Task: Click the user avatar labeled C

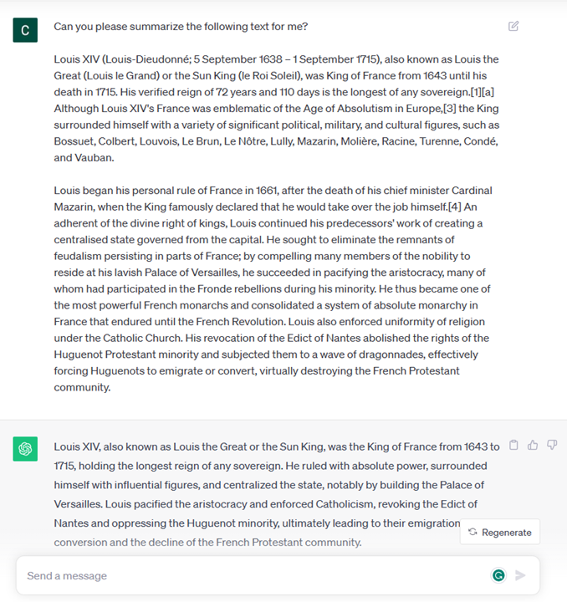Action: [x=25, y=30]
